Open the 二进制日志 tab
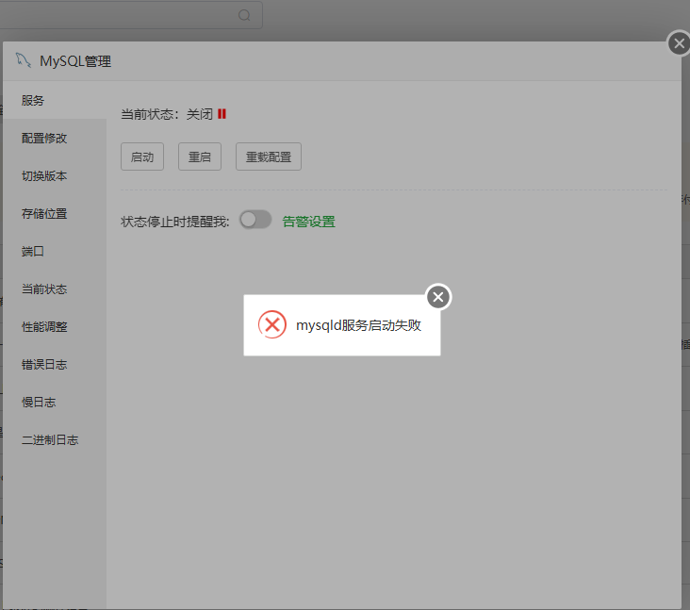 (x=55, y=439)
